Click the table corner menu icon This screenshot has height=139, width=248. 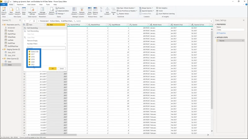(x=24, y=25)
